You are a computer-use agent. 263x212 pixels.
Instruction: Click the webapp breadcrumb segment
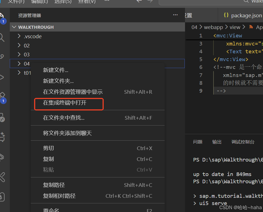pos(213,27)
